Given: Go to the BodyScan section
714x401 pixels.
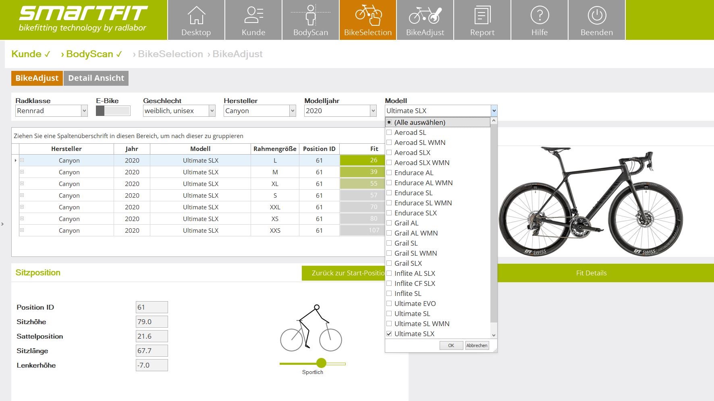Looking at the screenshot, I should [311, 20].
